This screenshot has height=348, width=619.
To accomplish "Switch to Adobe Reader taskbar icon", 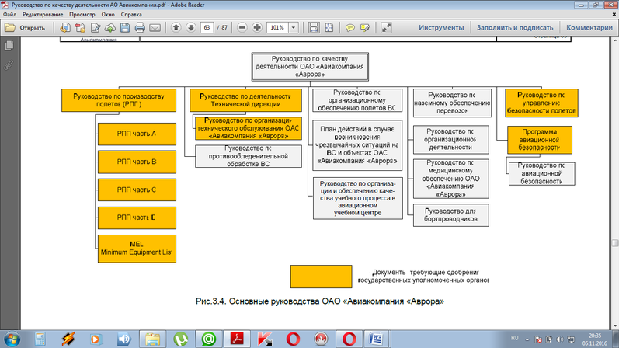I will tap(237, 339).
